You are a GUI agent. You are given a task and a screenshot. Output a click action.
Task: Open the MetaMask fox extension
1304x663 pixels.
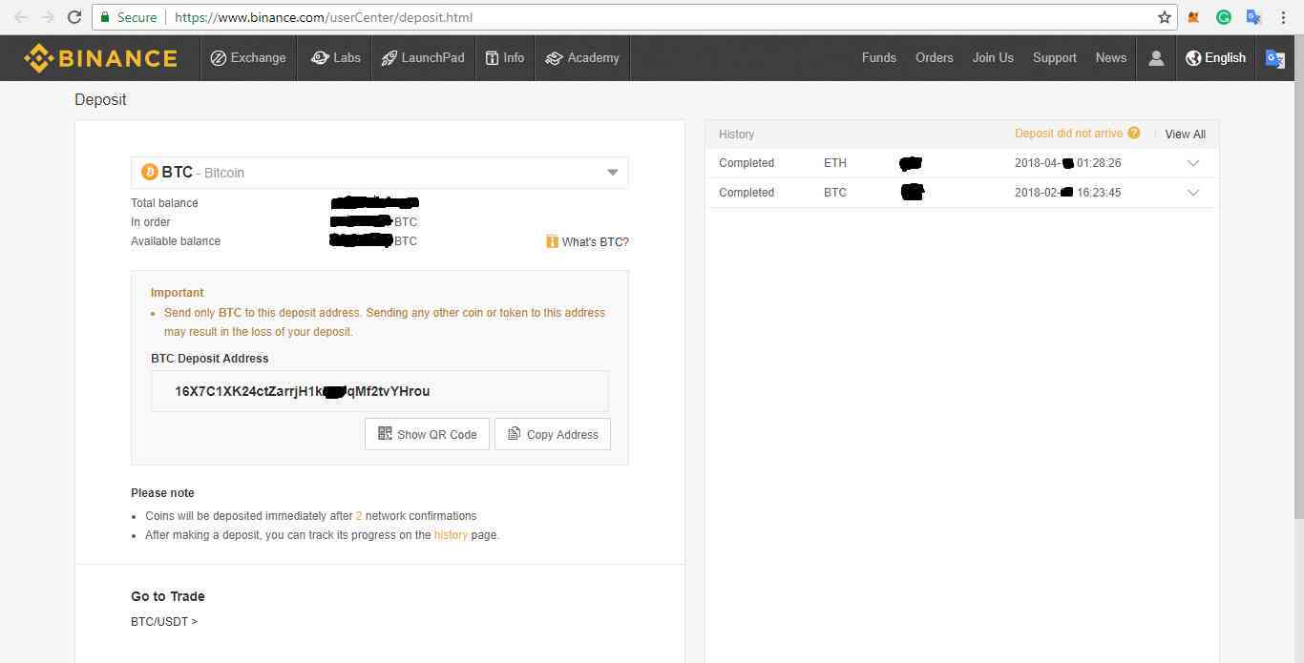pyautogui.click(x=1193, y=17)
